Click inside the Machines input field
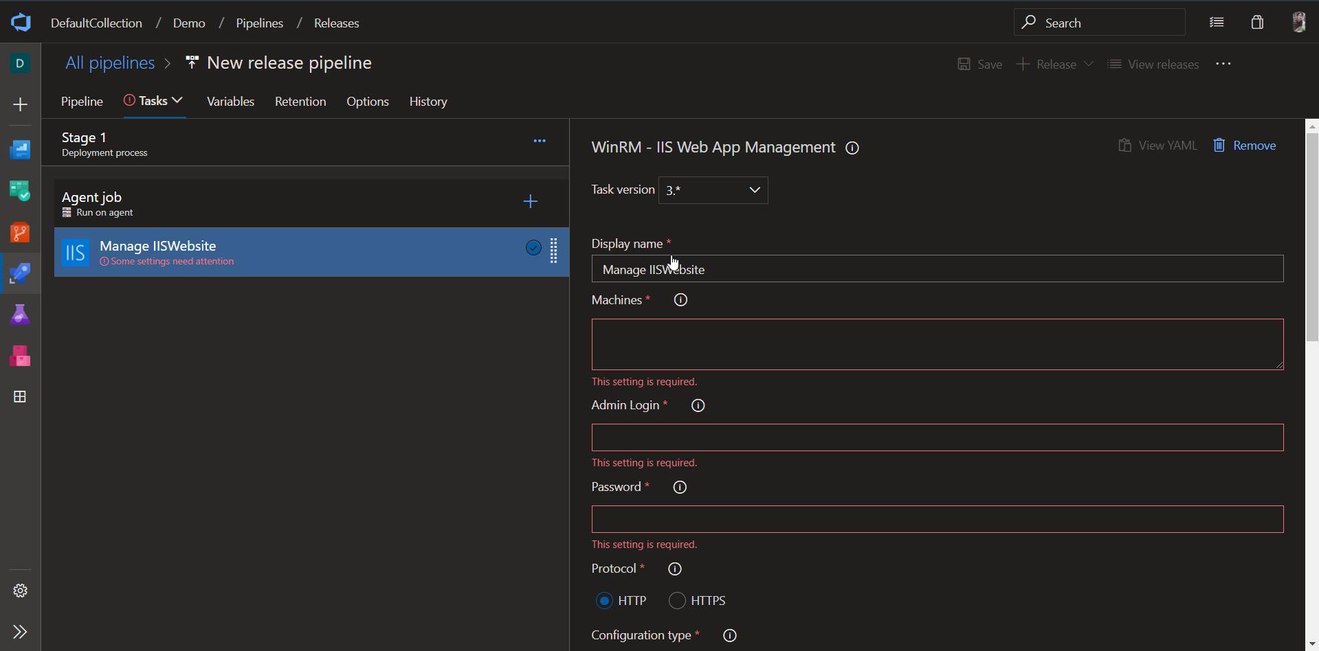This screenshot has width=1319, height=651. click(x=935, y=343)
